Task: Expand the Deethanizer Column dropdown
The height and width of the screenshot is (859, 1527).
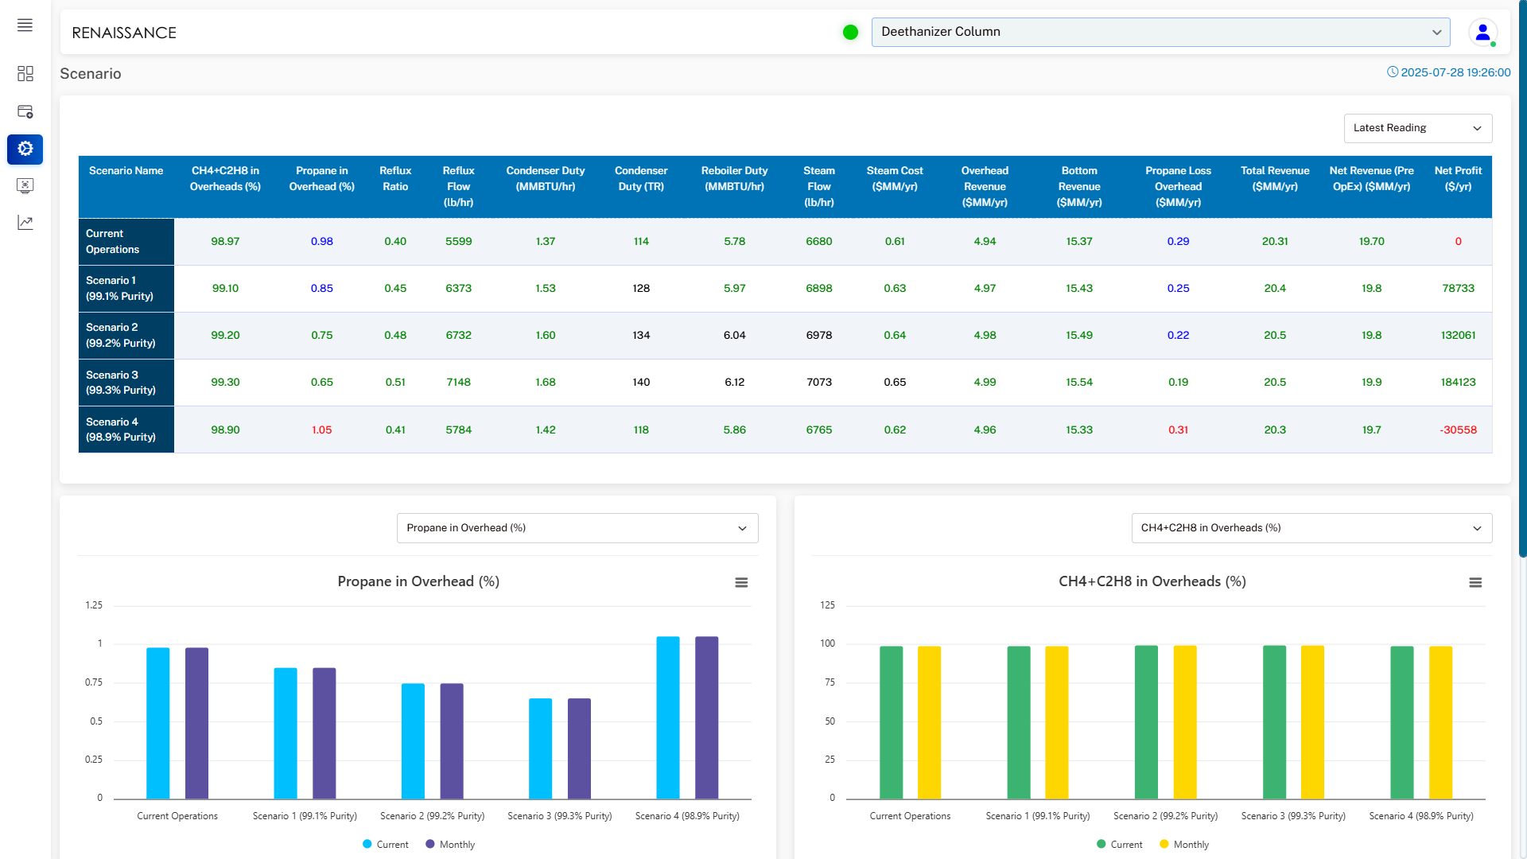Action: click(x=1160, y=32)
